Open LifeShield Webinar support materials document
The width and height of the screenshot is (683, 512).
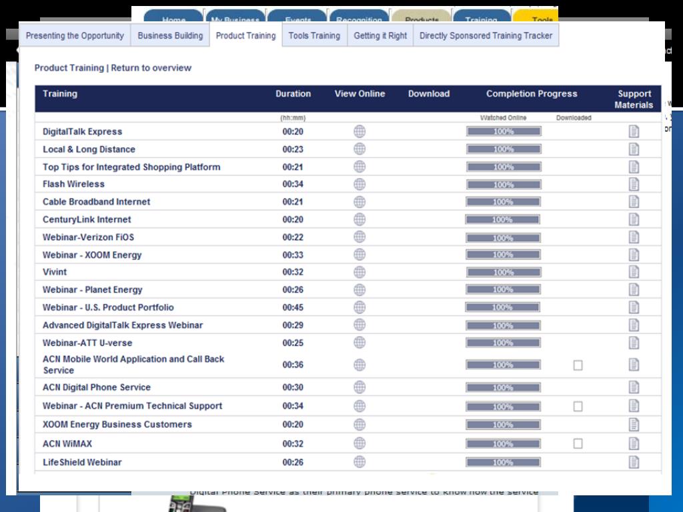[x=634, y=462]
